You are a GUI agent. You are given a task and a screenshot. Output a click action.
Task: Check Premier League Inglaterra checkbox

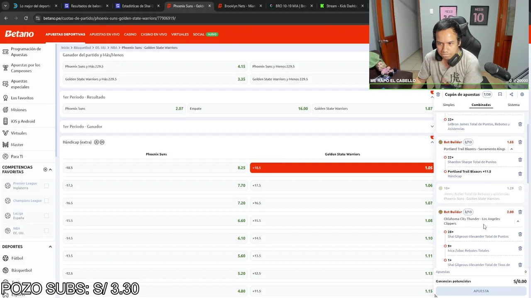(x=46, y=186)
